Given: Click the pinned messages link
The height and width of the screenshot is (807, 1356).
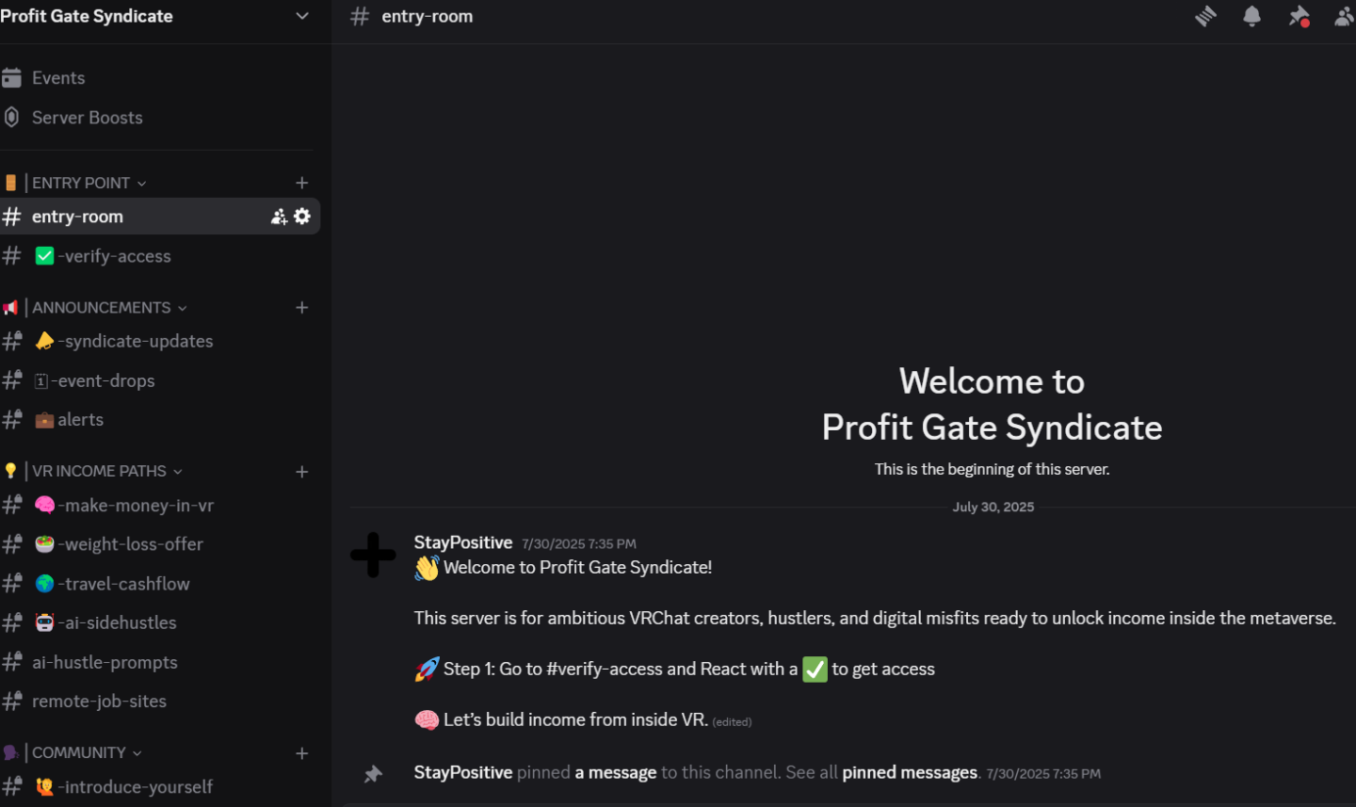Looking at the screenshot, I should [x=909, y=773].
